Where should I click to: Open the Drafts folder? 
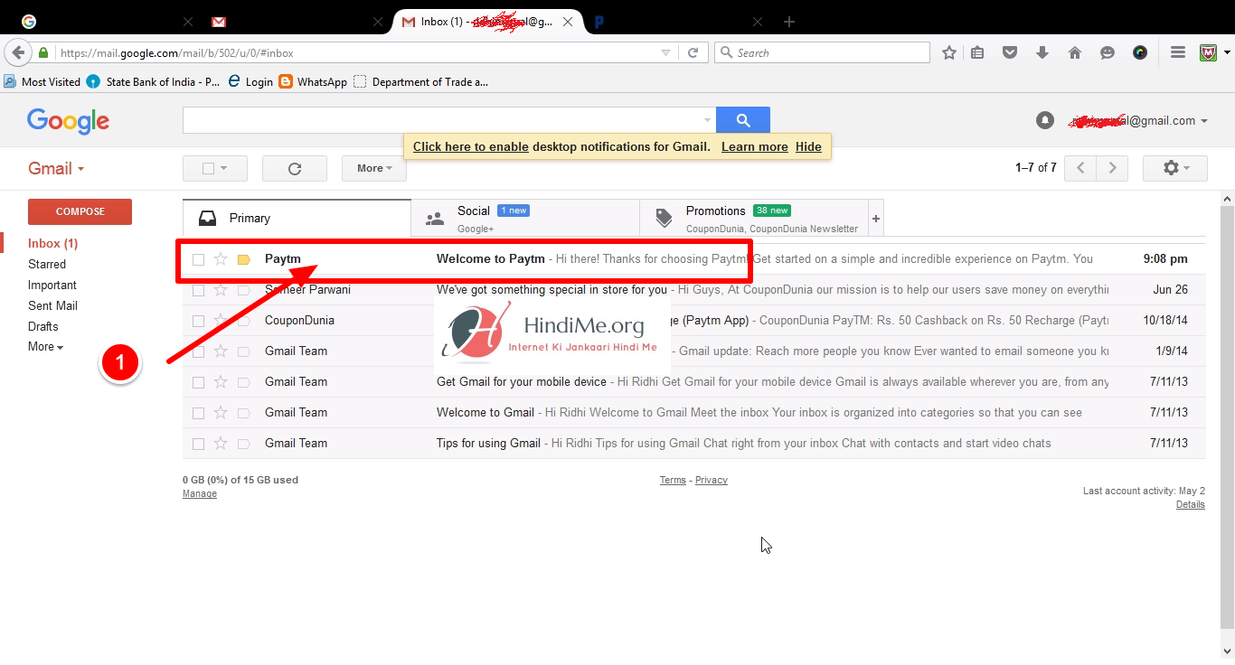(x=43, y=327)
